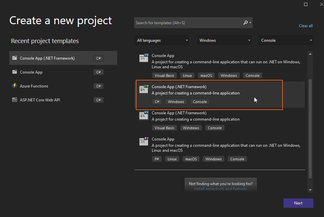Select recent Console App template

(31, 72)
